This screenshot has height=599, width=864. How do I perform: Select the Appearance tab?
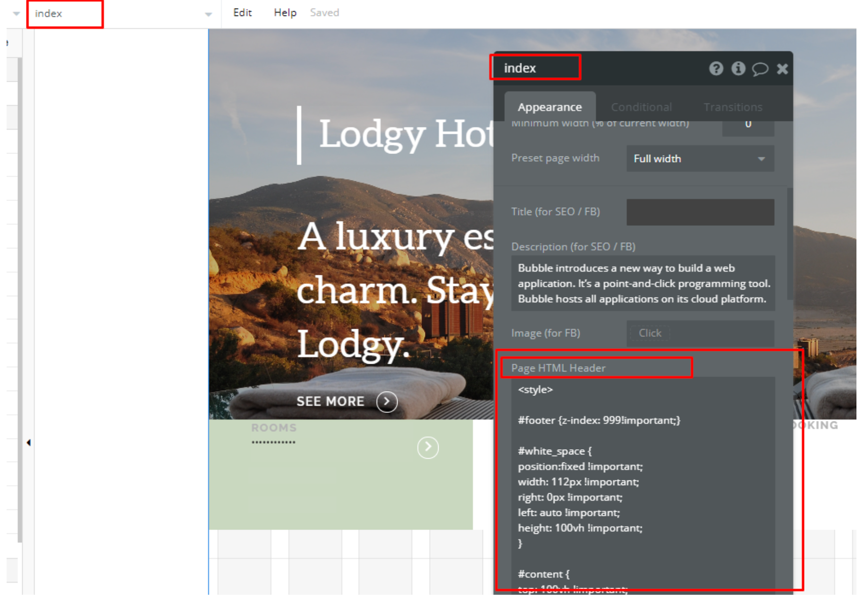point(550,107)
